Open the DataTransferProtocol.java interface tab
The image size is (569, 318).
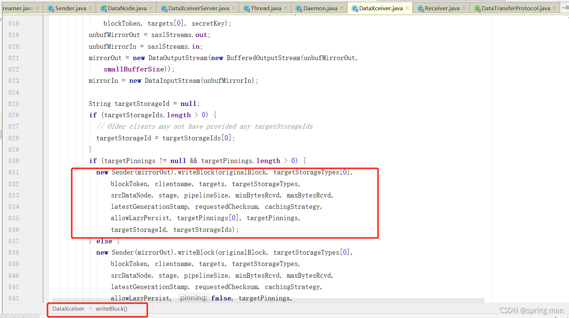click(516, 8)
